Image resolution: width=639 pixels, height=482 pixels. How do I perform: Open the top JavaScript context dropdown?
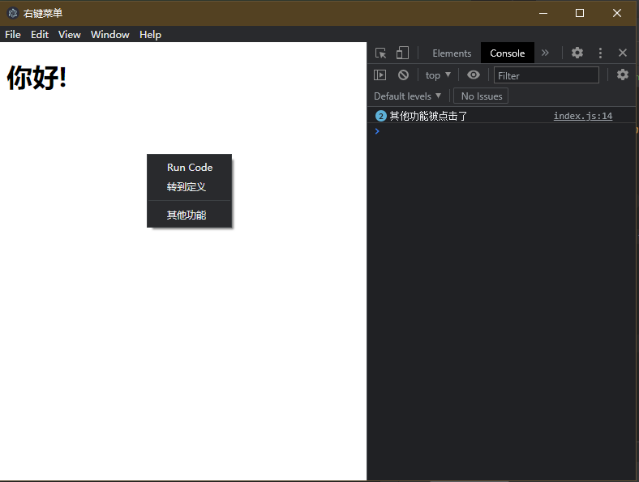pyautogui.click(x=438, y=75)
